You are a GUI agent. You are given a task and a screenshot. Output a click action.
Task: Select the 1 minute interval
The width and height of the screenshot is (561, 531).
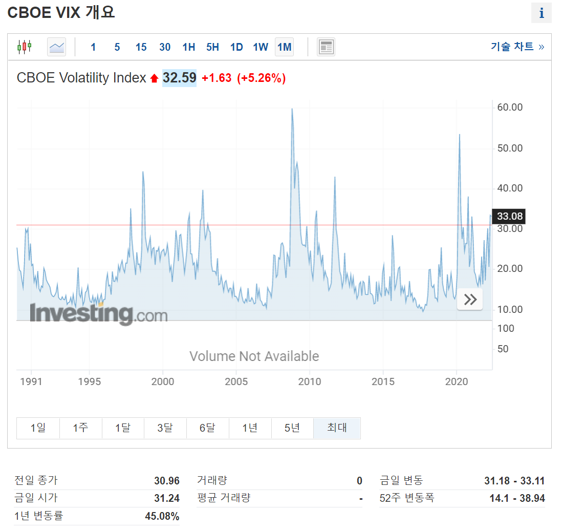point(93,47)
